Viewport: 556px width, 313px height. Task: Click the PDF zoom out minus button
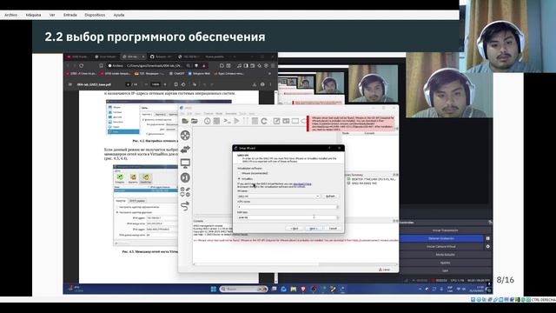coord(146,84)
